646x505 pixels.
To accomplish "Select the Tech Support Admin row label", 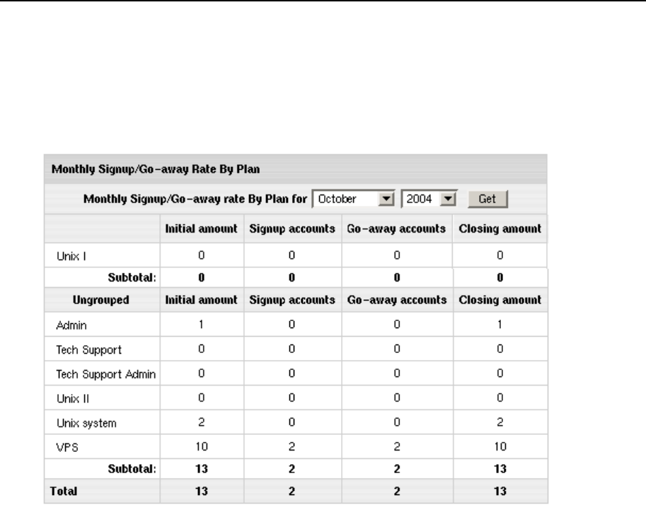I will click(x=97, y=372).
